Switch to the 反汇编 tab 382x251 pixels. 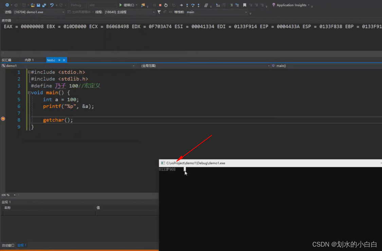[6, 60]
